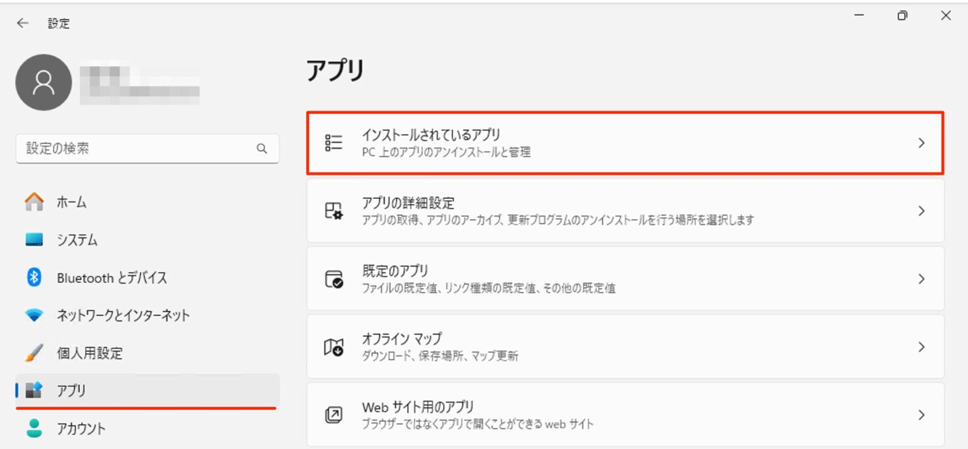Click the Network Wi-Fi icon
Image resolution: width=968 pixels, height=449 pixels.
click(34, 315)
